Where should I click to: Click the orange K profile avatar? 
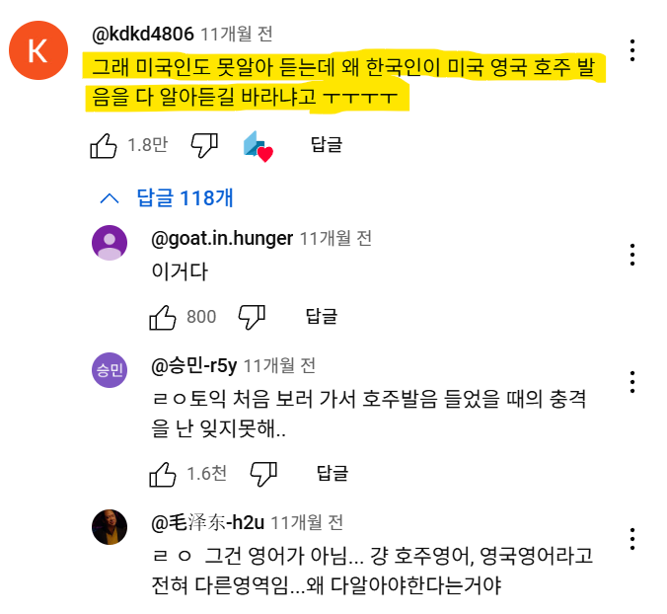(x=37, y=52)
